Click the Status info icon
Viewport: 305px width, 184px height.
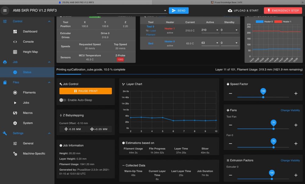pos(15,72)
